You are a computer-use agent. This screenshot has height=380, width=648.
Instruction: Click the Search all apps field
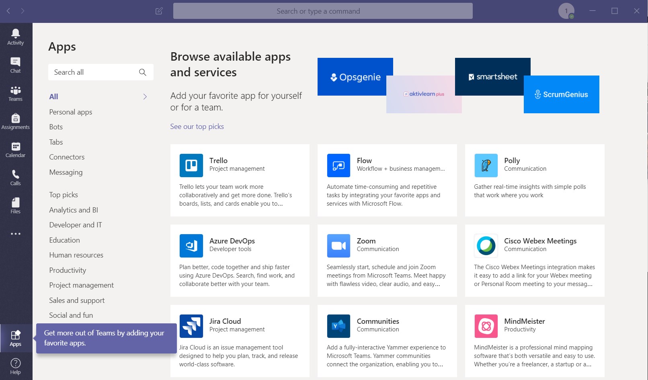[x=101, y=72]
